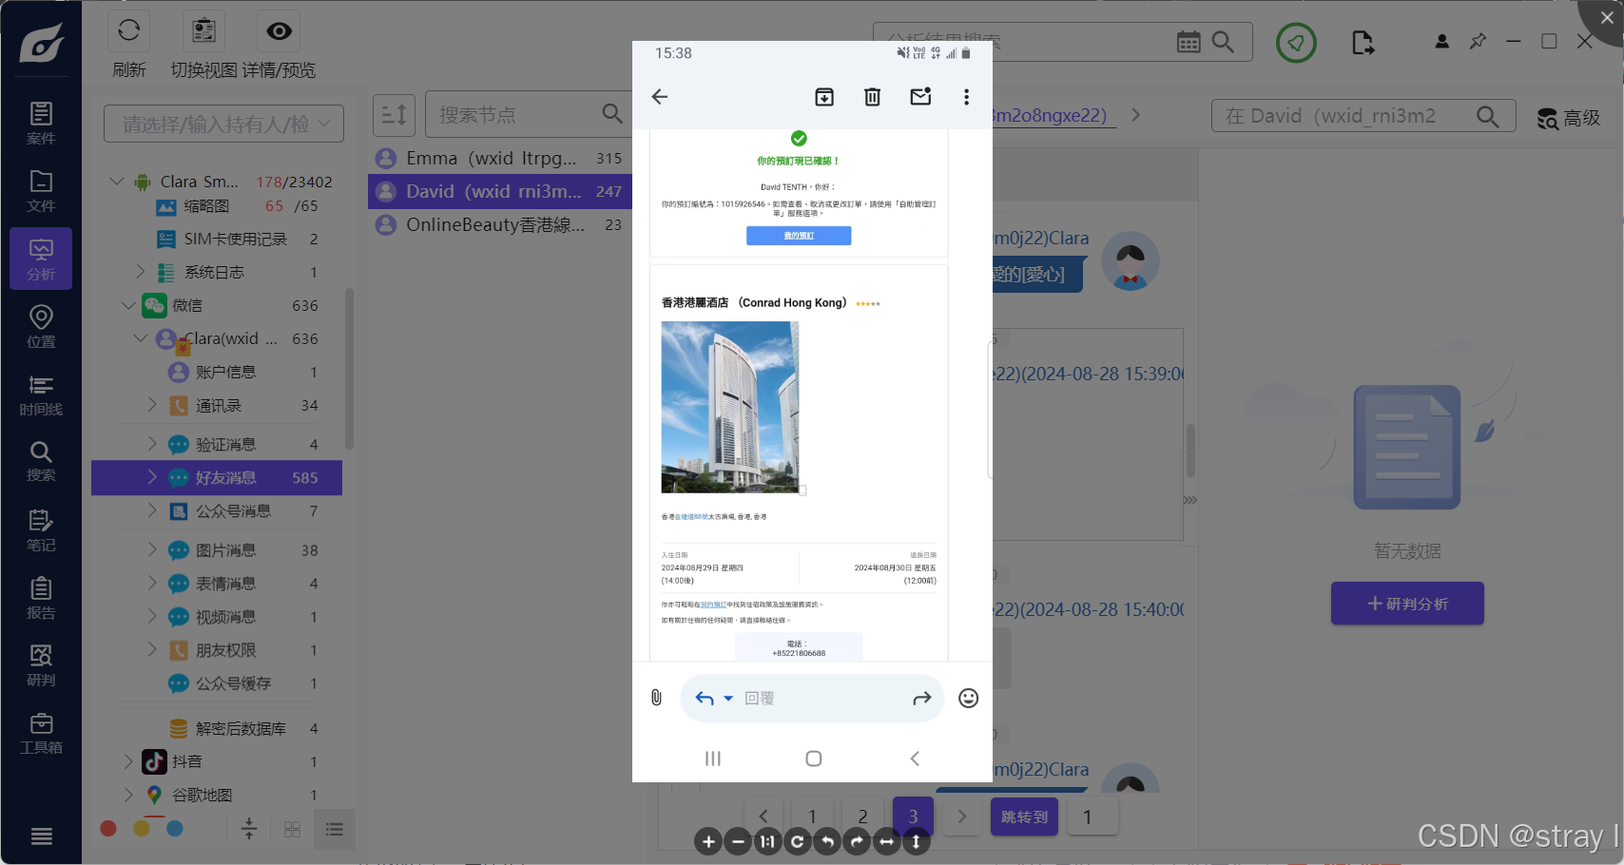This screenshot has height=865, width=1624.
Task: Select Emma (wxid ltrpg... contact
Action: point(499,158)
